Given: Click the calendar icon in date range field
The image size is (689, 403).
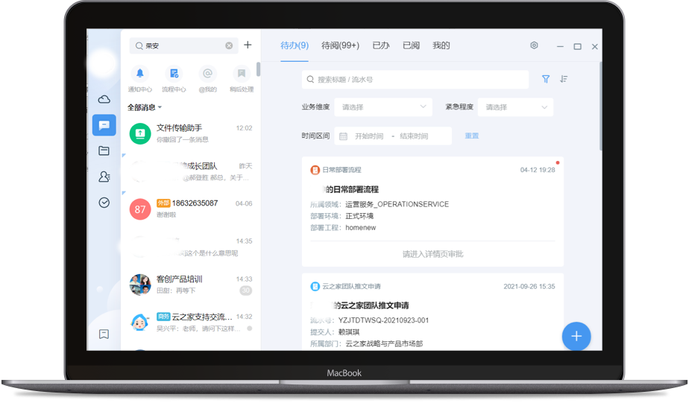Looking at the screenshot, I should point(343,136).
